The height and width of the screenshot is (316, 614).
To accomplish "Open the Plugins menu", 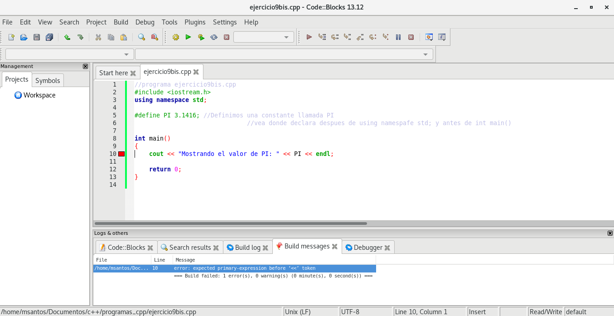I will [195, 22].
